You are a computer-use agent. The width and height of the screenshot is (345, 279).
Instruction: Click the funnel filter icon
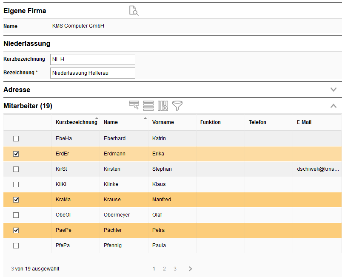[177, 106]
